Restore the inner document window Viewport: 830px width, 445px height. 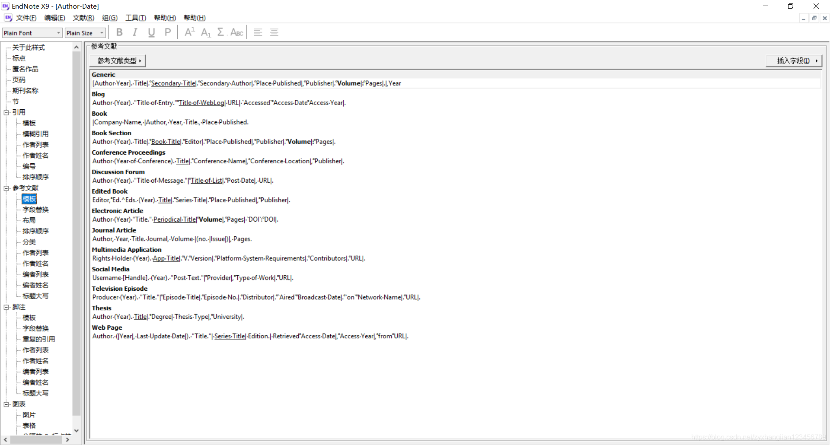pyautogui.click(x=814, y=18)
